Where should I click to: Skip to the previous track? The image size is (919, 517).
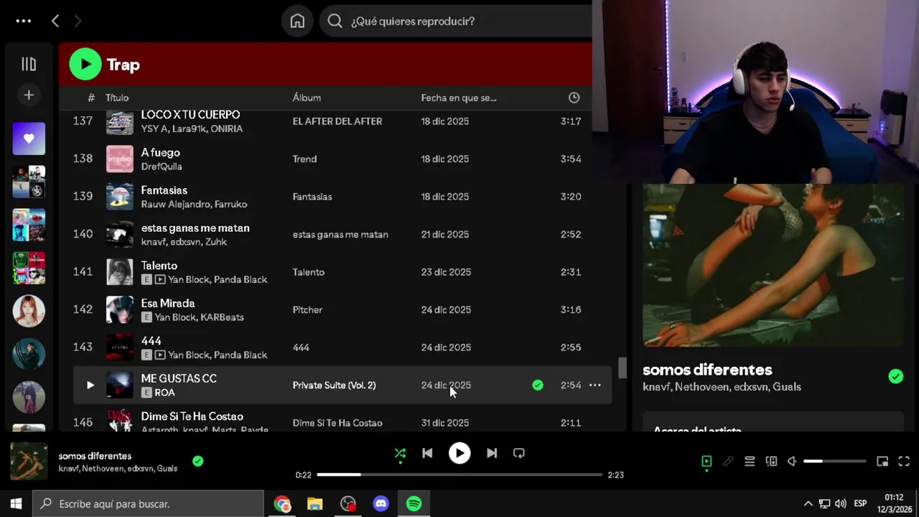427,453
